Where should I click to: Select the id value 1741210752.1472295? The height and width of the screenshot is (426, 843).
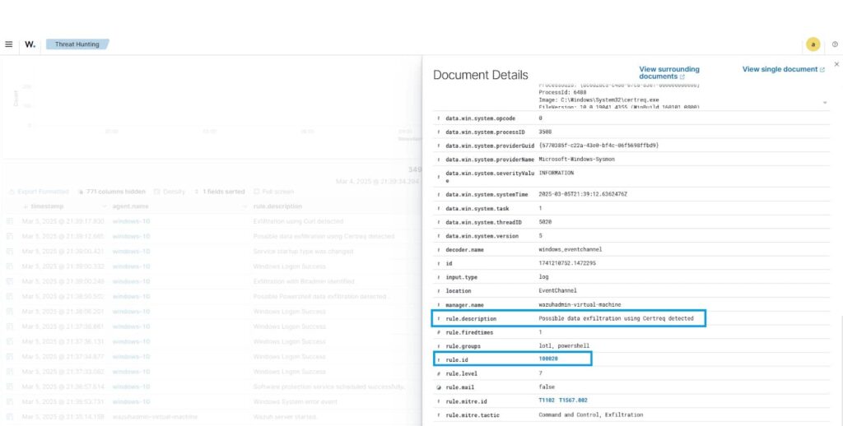point(567,264)
